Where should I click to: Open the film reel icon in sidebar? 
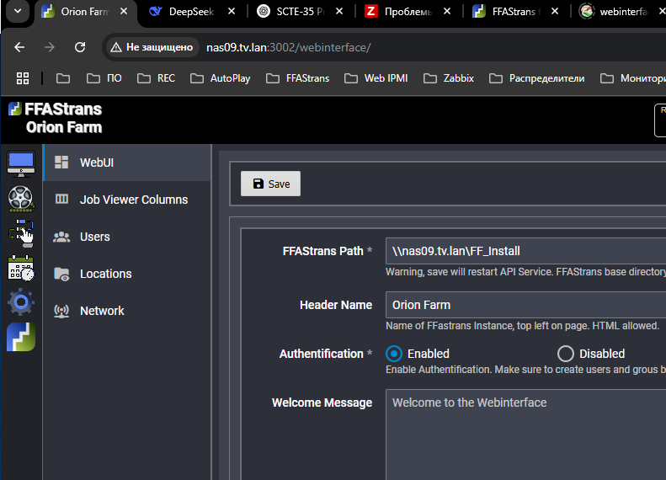click(x=21, y=199)
